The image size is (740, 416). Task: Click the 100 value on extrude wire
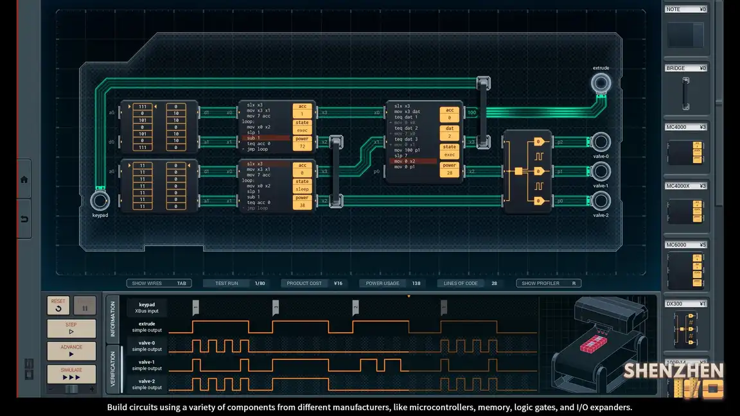point(472,112)
